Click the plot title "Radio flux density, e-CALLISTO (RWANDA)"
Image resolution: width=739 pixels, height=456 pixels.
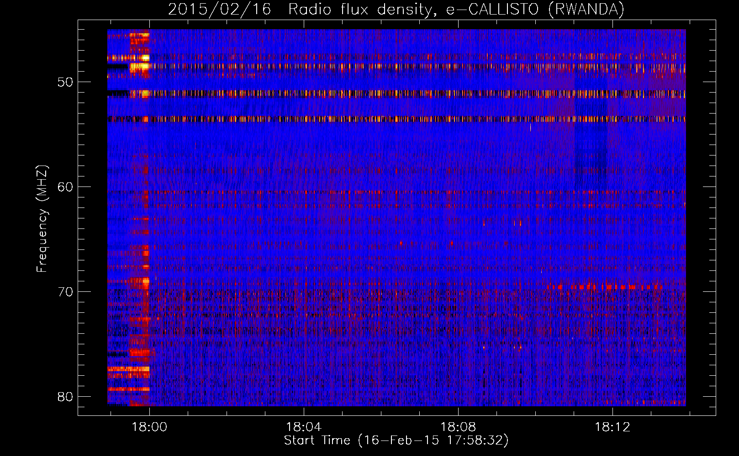click(456, 9)
